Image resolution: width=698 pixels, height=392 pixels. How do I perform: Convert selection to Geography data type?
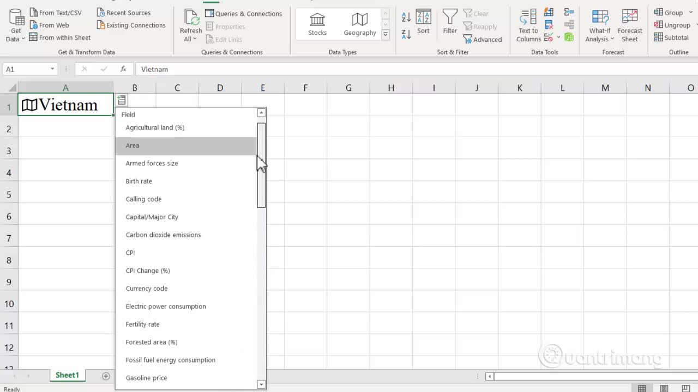coord(360,24)
